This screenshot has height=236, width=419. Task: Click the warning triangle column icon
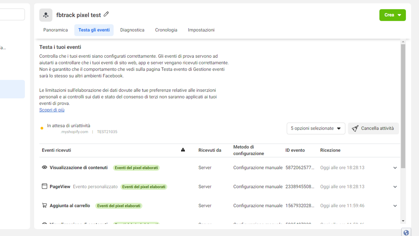(183, 150)
